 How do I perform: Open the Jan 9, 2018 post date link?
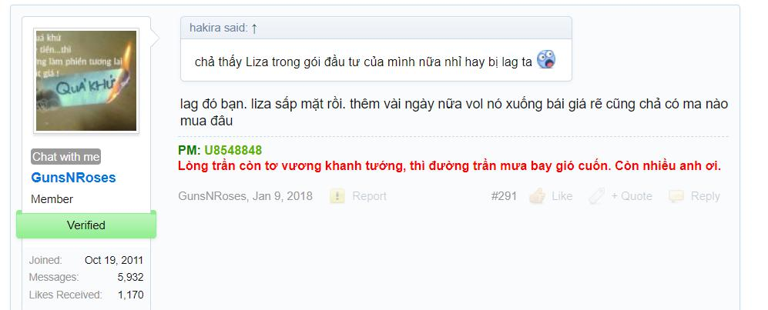(283, 196)
